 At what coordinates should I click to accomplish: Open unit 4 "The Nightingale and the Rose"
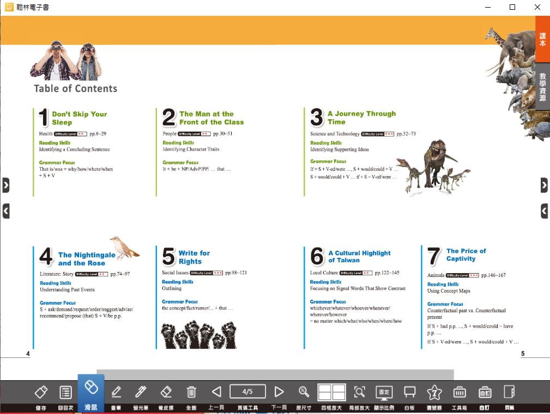coord(87,259)
